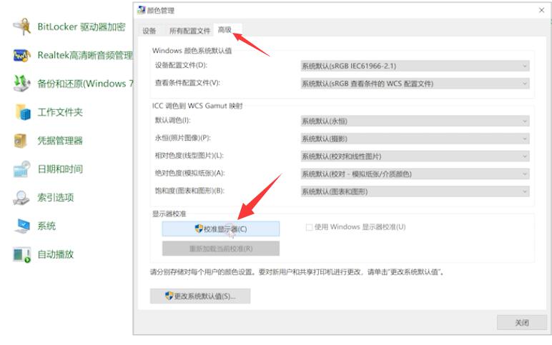Click the 索引选项 magnifier icon
The width and height of the screenshot is (552, 345).
click(x=21, y=198)
